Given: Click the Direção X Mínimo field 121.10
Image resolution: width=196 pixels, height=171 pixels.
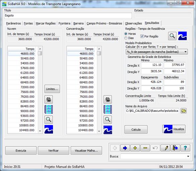Looking at the screenshot, I should (x=152, y=65).
